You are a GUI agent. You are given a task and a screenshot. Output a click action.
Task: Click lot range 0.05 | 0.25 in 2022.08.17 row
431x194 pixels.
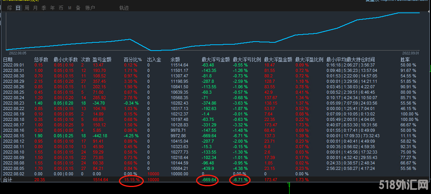pyautogui.click(x=64, y=124)
